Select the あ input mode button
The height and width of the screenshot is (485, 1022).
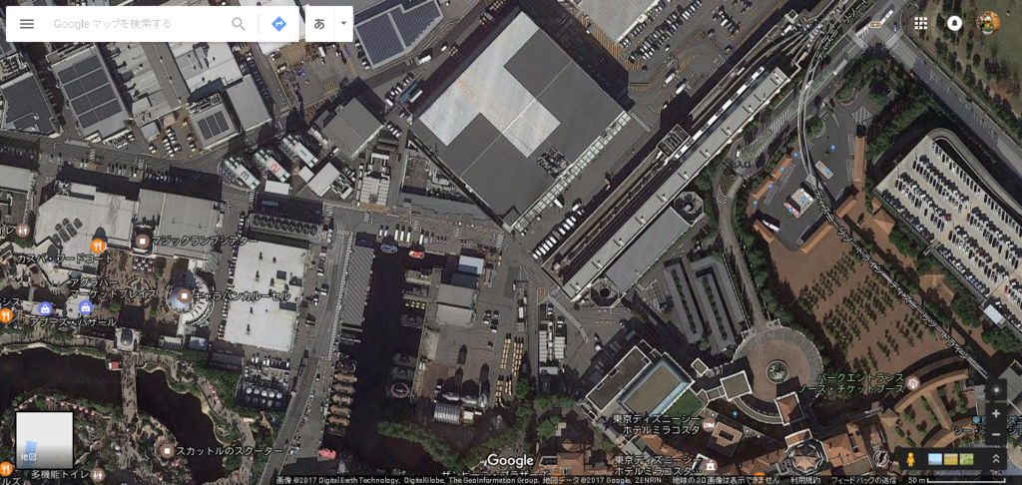coord(319,24)
